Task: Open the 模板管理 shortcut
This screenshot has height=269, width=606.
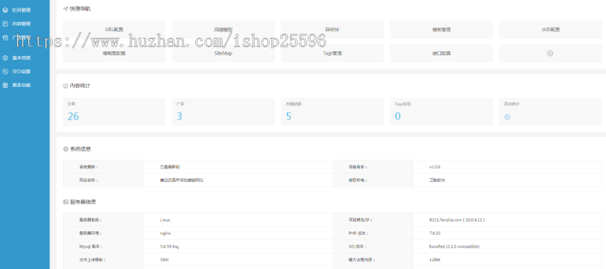Action: click(x=441, y=30)
